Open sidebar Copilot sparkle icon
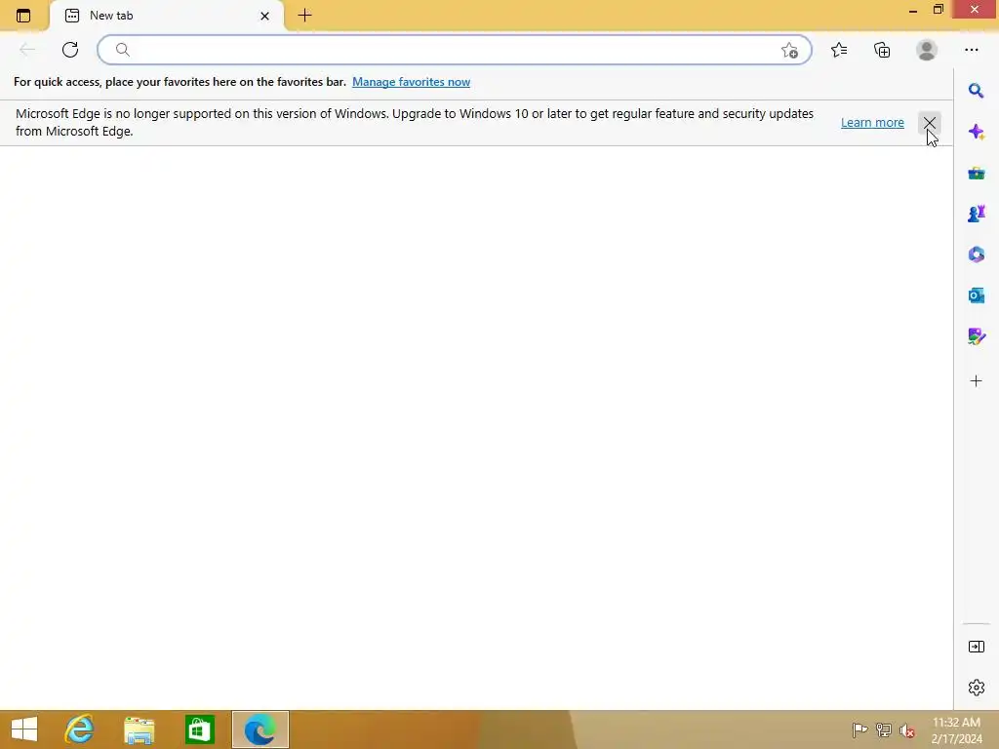 976,132
